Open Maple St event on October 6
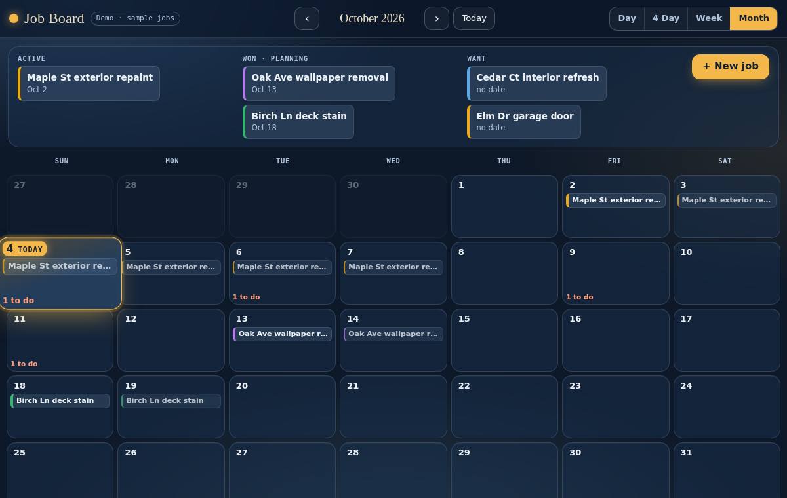The width and height of the screenshot is (787, 498). [282, 267]
